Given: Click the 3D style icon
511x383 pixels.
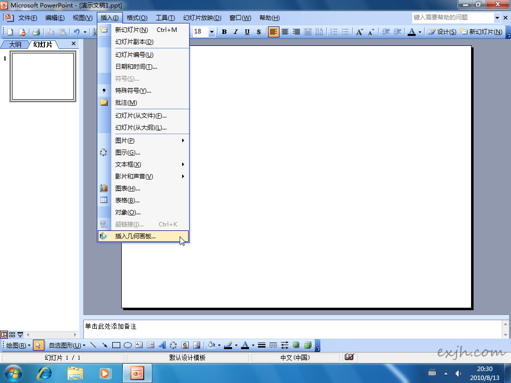Looking at the screenshot, I should click(x=308, y=345).
